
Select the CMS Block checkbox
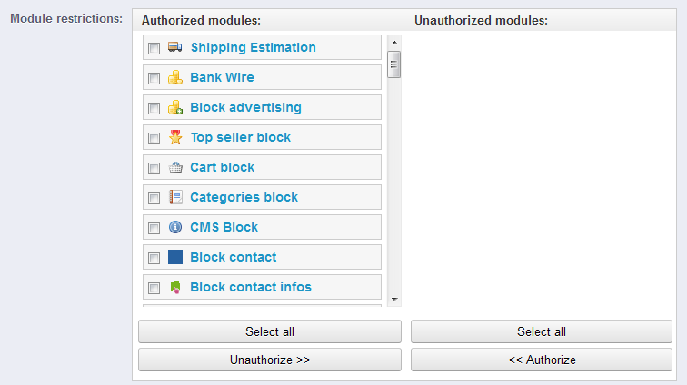tap(154, 228)
